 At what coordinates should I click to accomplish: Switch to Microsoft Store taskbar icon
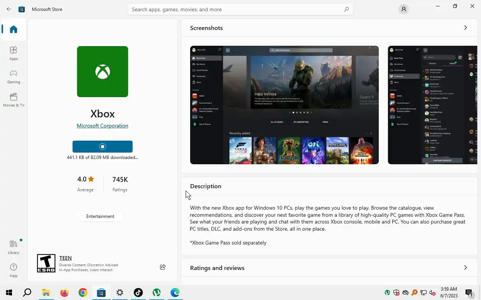[x=101, y=292]
